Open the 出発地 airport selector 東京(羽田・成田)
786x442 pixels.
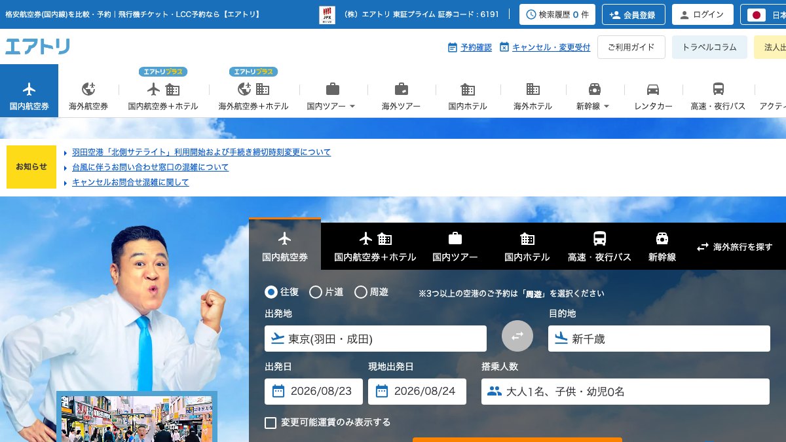tap(376, 339)
